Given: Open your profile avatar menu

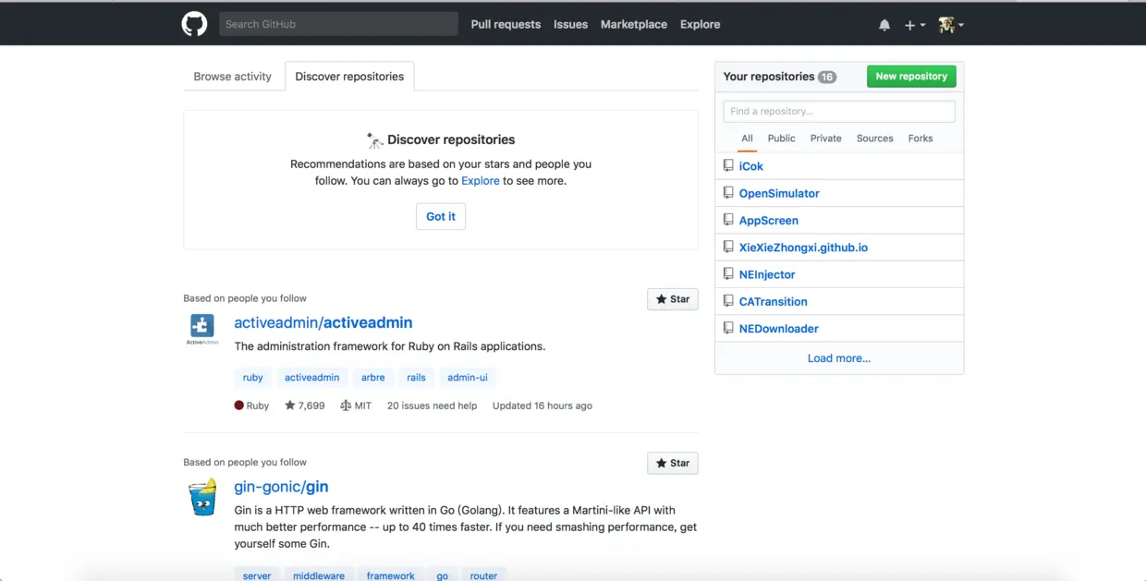Looking at the screenshot, I should 951,24.
